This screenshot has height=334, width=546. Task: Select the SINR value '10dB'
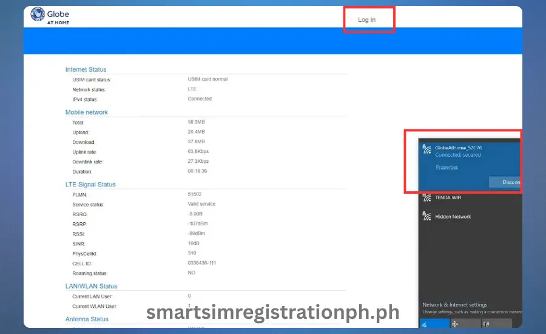(194, 243)
